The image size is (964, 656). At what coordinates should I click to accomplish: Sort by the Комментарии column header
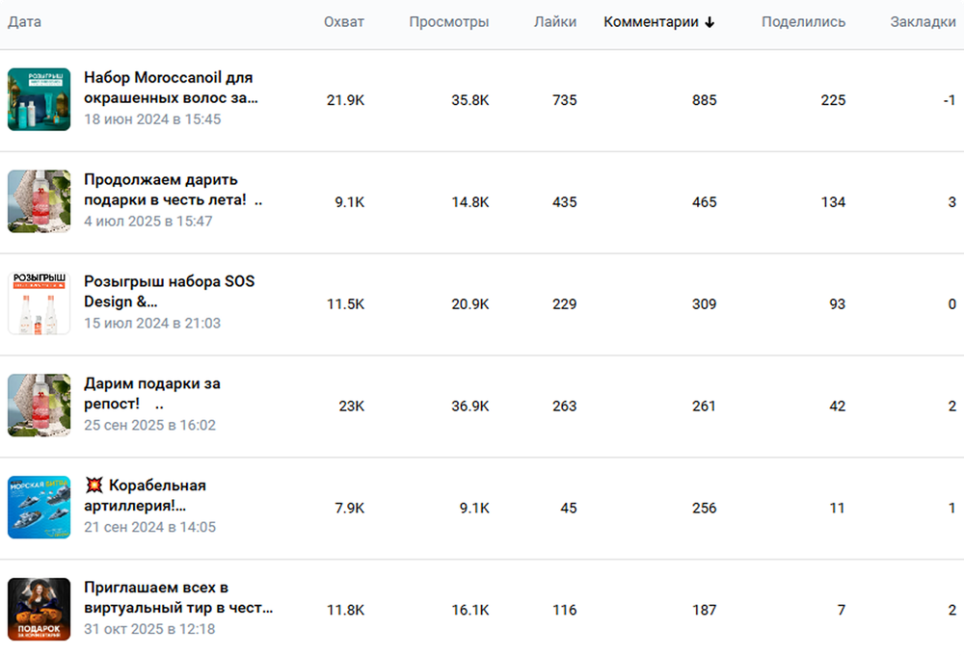click(651, 22)
